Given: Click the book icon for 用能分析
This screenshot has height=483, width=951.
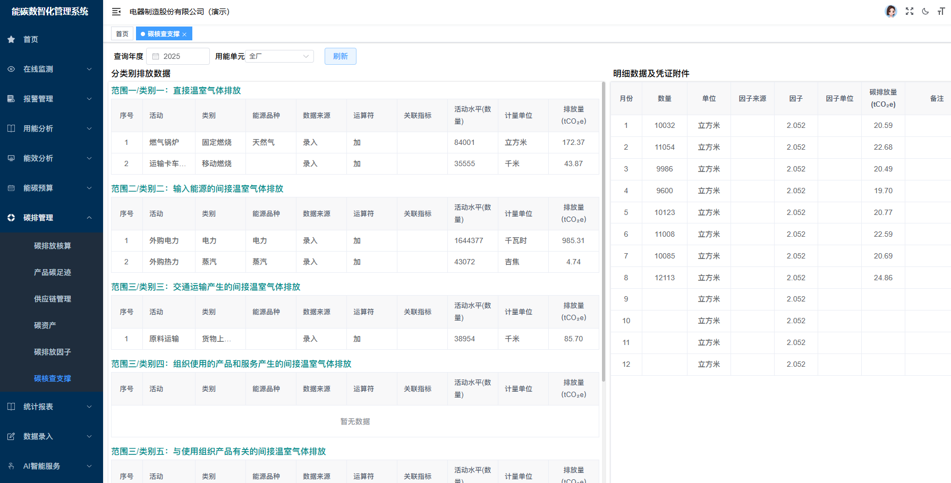Looking at the screenshot, I should coord(11,128).
